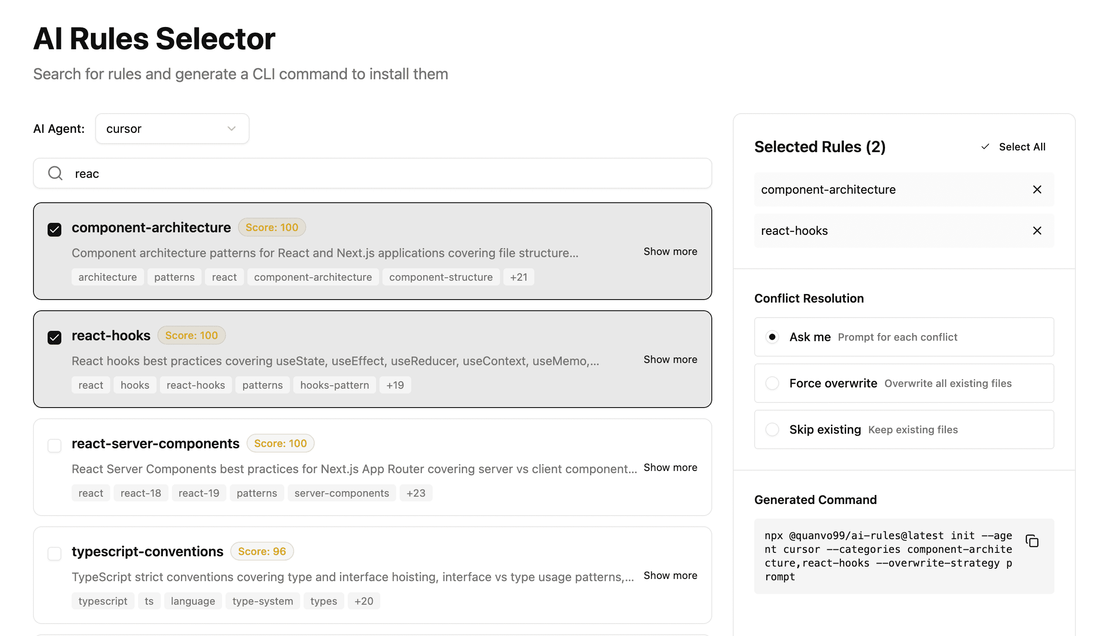This screenshot has width=1108, height=636.
Task: Copy the generated command to clipboard
Action: coord(1032,541)
